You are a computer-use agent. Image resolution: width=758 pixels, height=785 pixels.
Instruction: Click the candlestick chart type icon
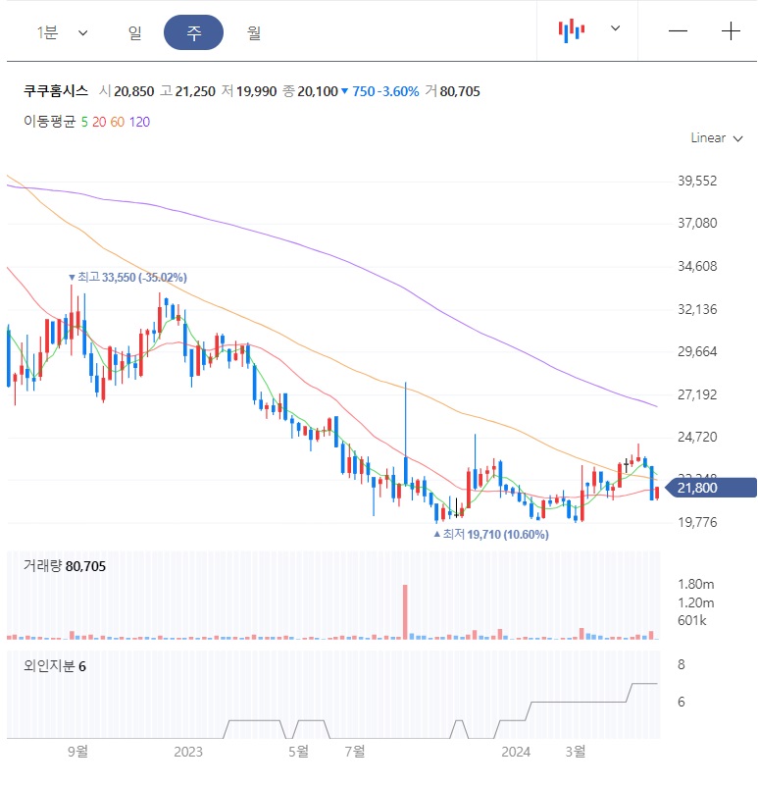point(572,31)
